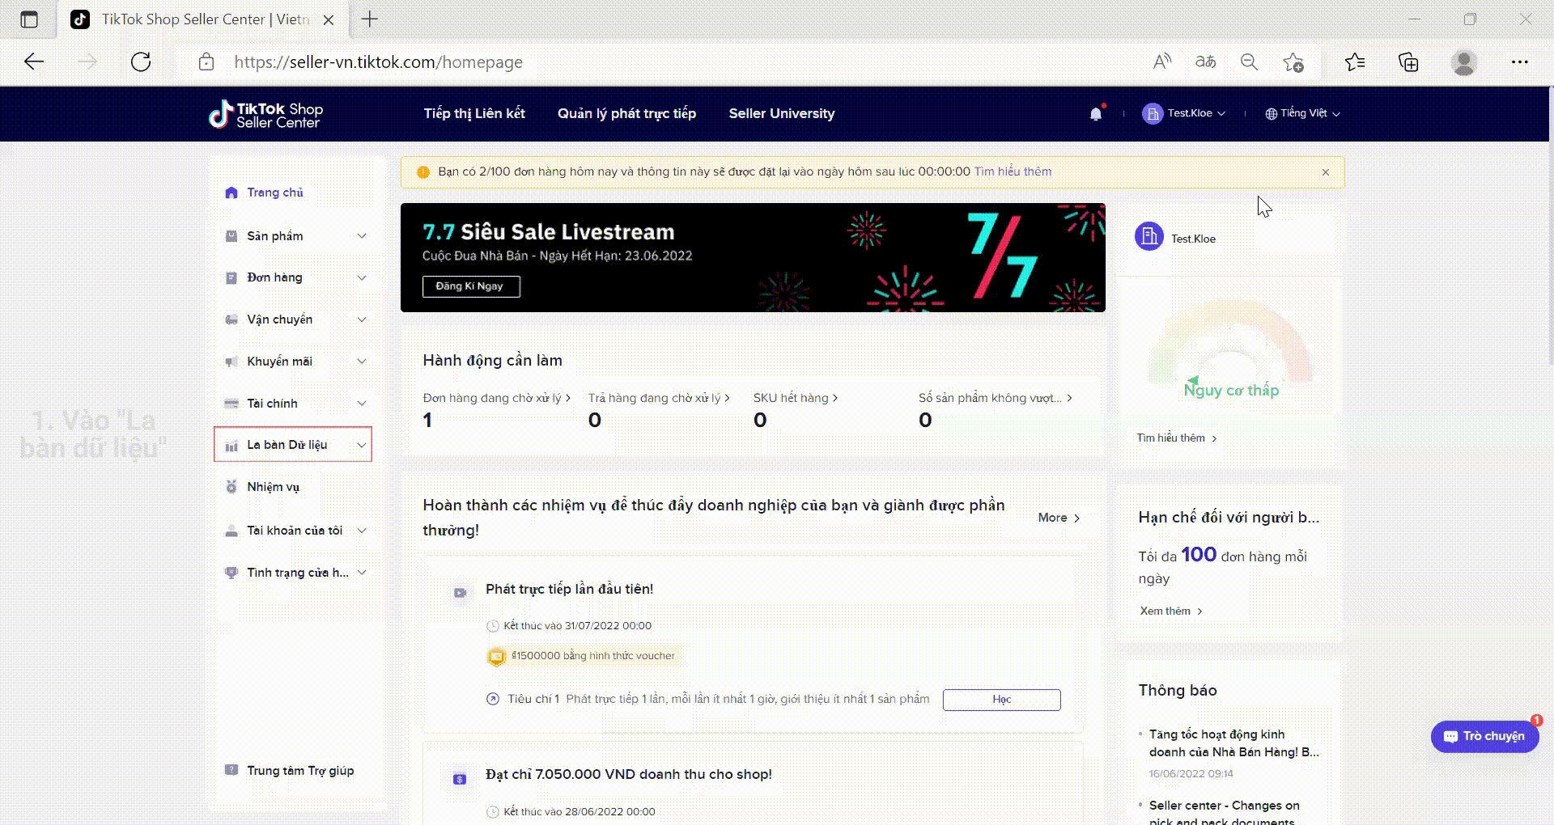Expand the Khuyến mãi menu chevron
The image size is (1554, 825).
click(x=362, y=362)
